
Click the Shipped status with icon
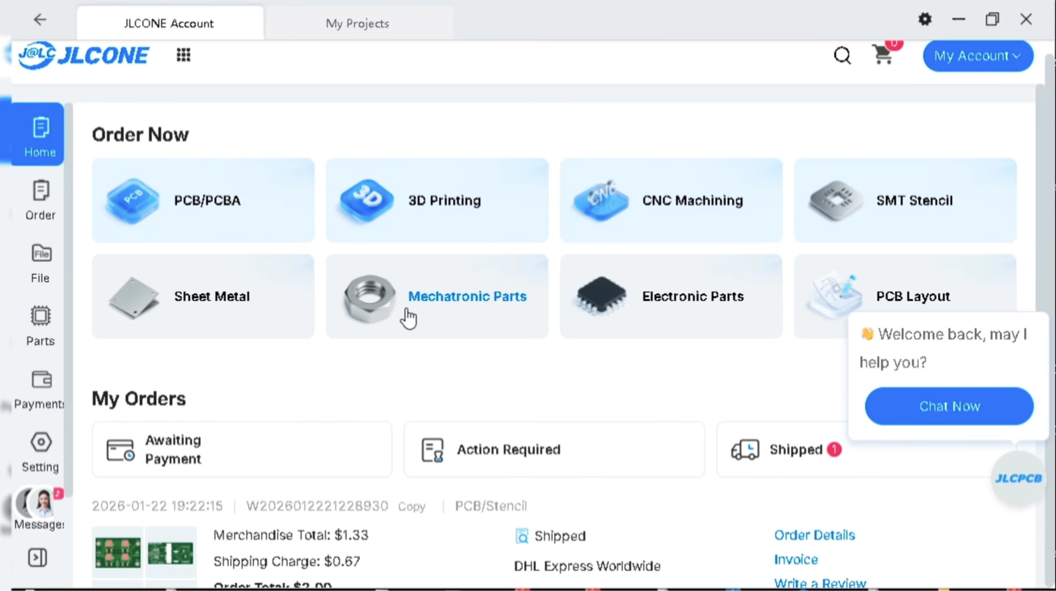point(550,536)
